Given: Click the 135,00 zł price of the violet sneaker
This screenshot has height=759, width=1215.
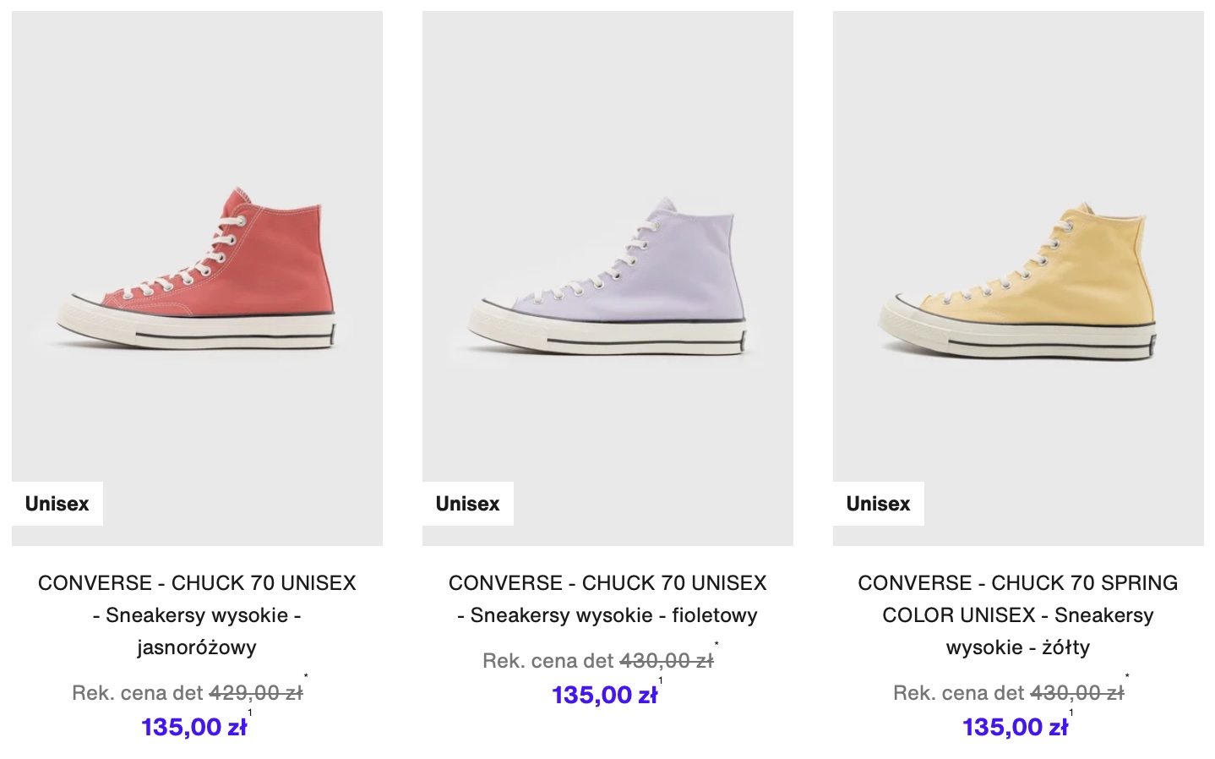Looking at the screenshot, I should (605, 695).
